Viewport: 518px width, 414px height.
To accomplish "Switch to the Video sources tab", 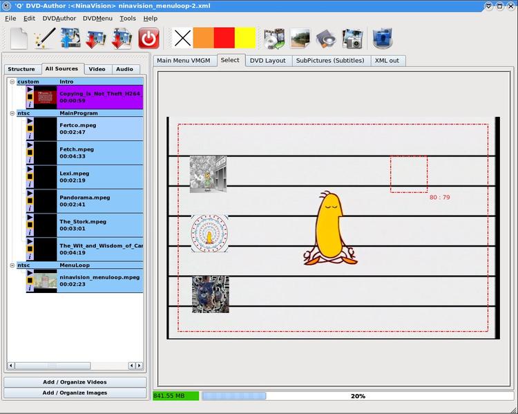I will point(97,69).
